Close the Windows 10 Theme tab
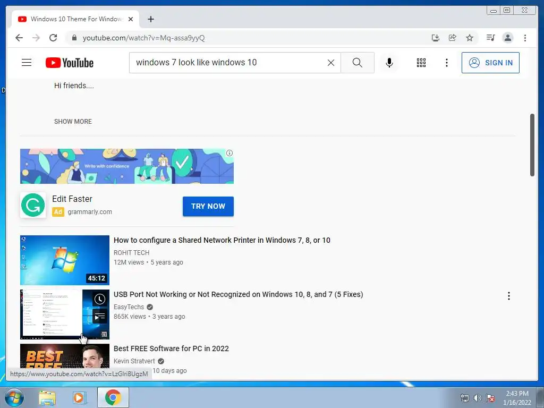 tap(131, 19)
